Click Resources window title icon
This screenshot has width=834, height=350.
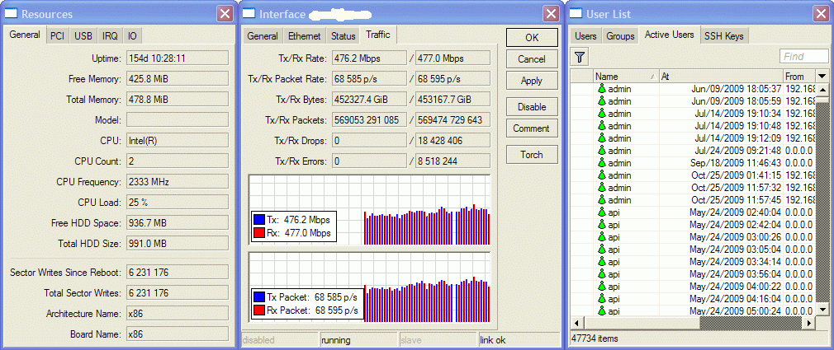[x=12, y=14]
